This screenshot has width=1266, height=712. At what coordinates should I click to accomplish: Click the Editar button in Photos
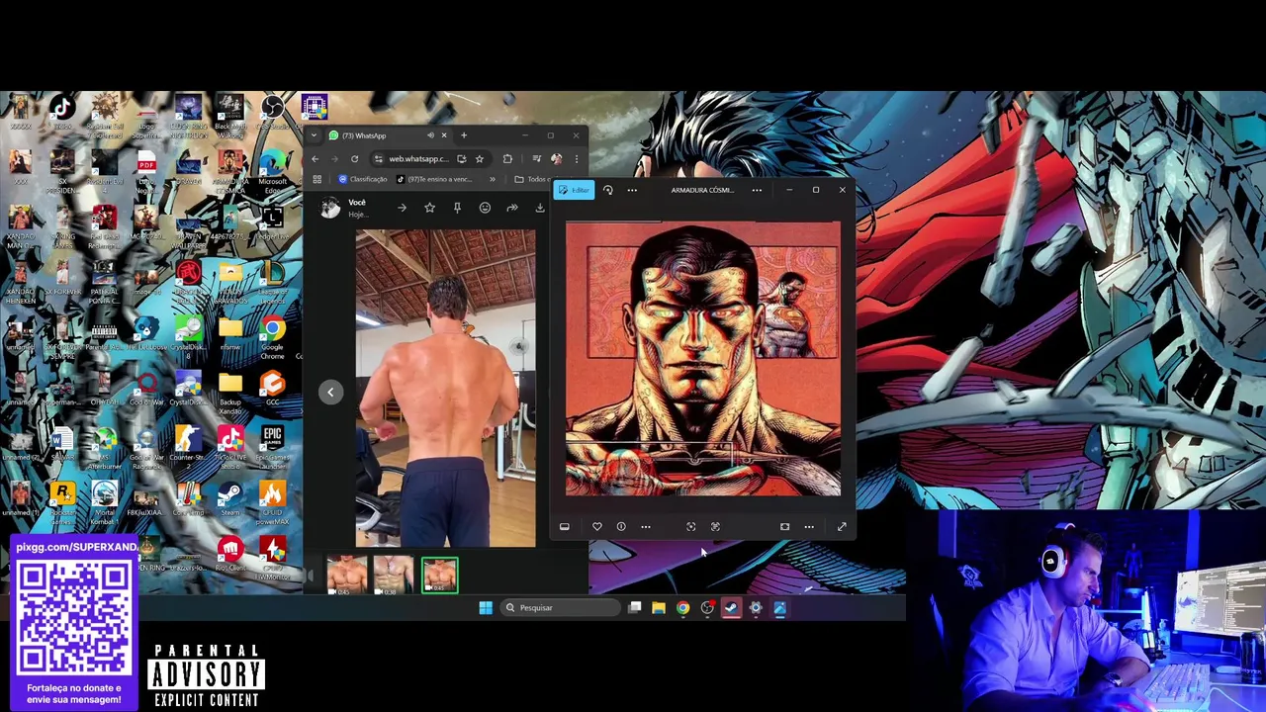[x=574, y=190]
